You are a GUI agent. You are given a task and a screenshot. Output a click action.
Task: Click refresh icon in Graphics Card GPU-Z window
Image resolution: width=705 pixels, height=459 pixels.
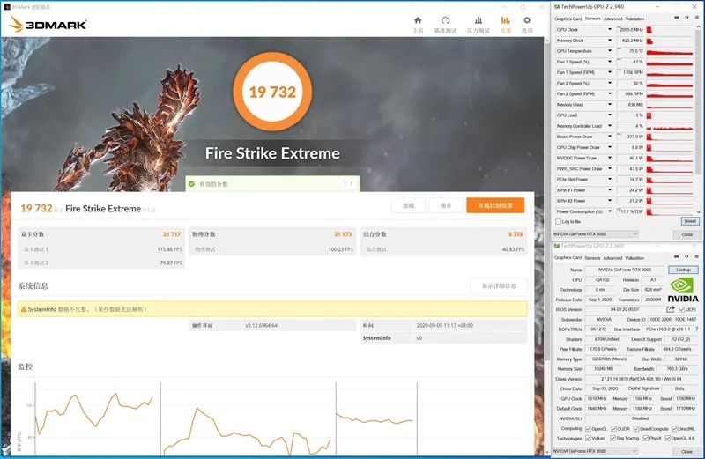point(686,256)
